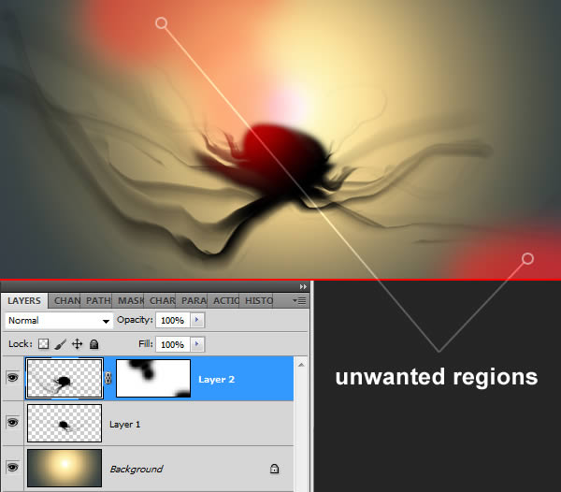Select the Background layer name
561x492 pixels.
(x=136, y=470)
